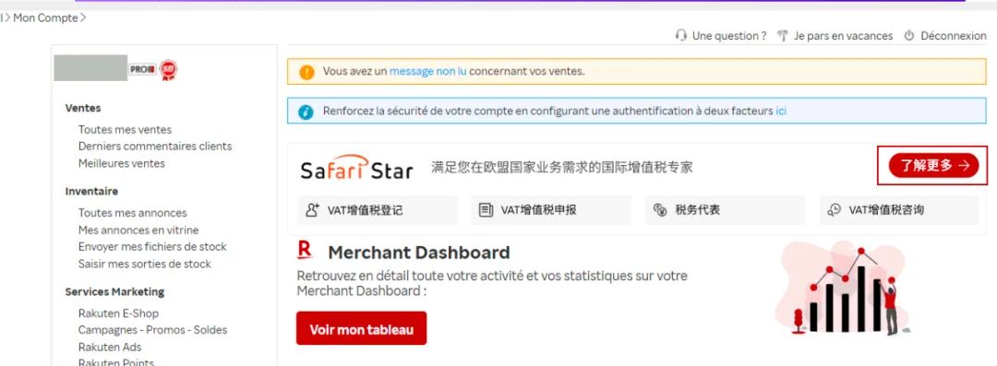The image size is (997, 366).
Task: Click the Merchant Dashboard heading
Action: point(419,253)
